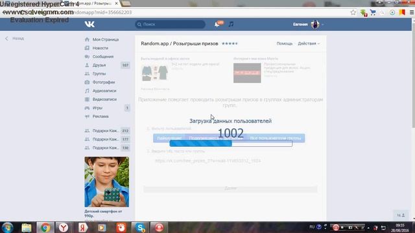This screenshot has width=415, height=233.
Task: Click the online friends counter at bottom right
Action: (401, 216)
